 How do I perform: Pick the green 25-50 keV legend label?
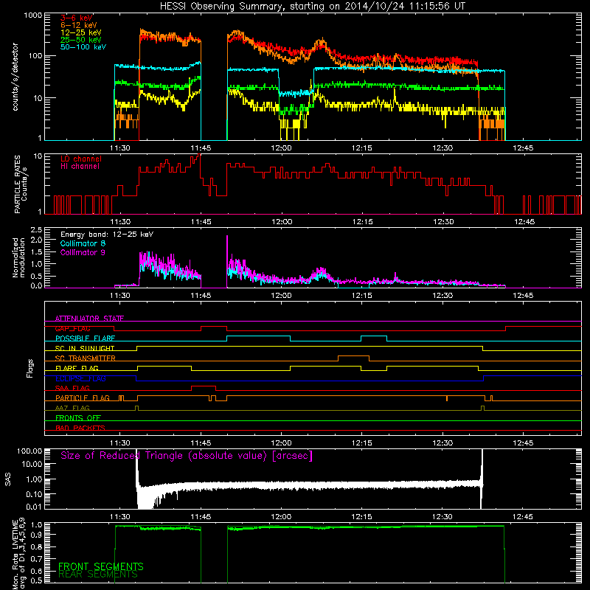(x=81, y=40)
